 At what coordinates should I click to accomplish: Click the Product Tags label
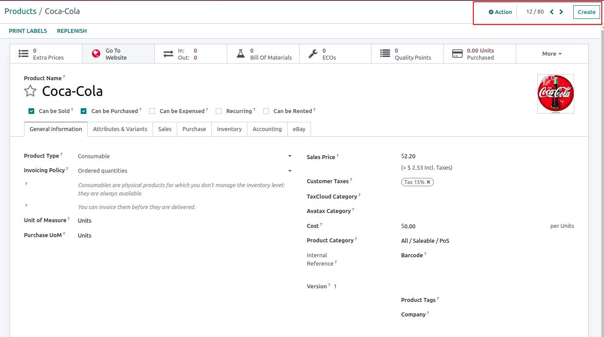point(418,300)
